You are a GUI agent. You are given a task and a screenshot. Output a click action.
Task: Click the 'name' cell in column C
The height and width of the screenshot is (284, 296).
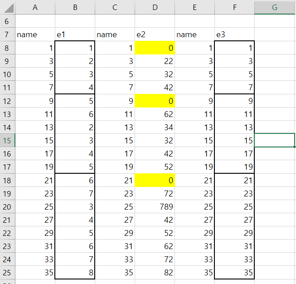115,34
